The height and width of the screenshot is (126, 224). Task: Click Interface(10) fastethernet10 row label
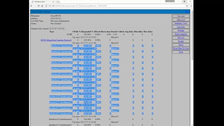coord(61,97)
